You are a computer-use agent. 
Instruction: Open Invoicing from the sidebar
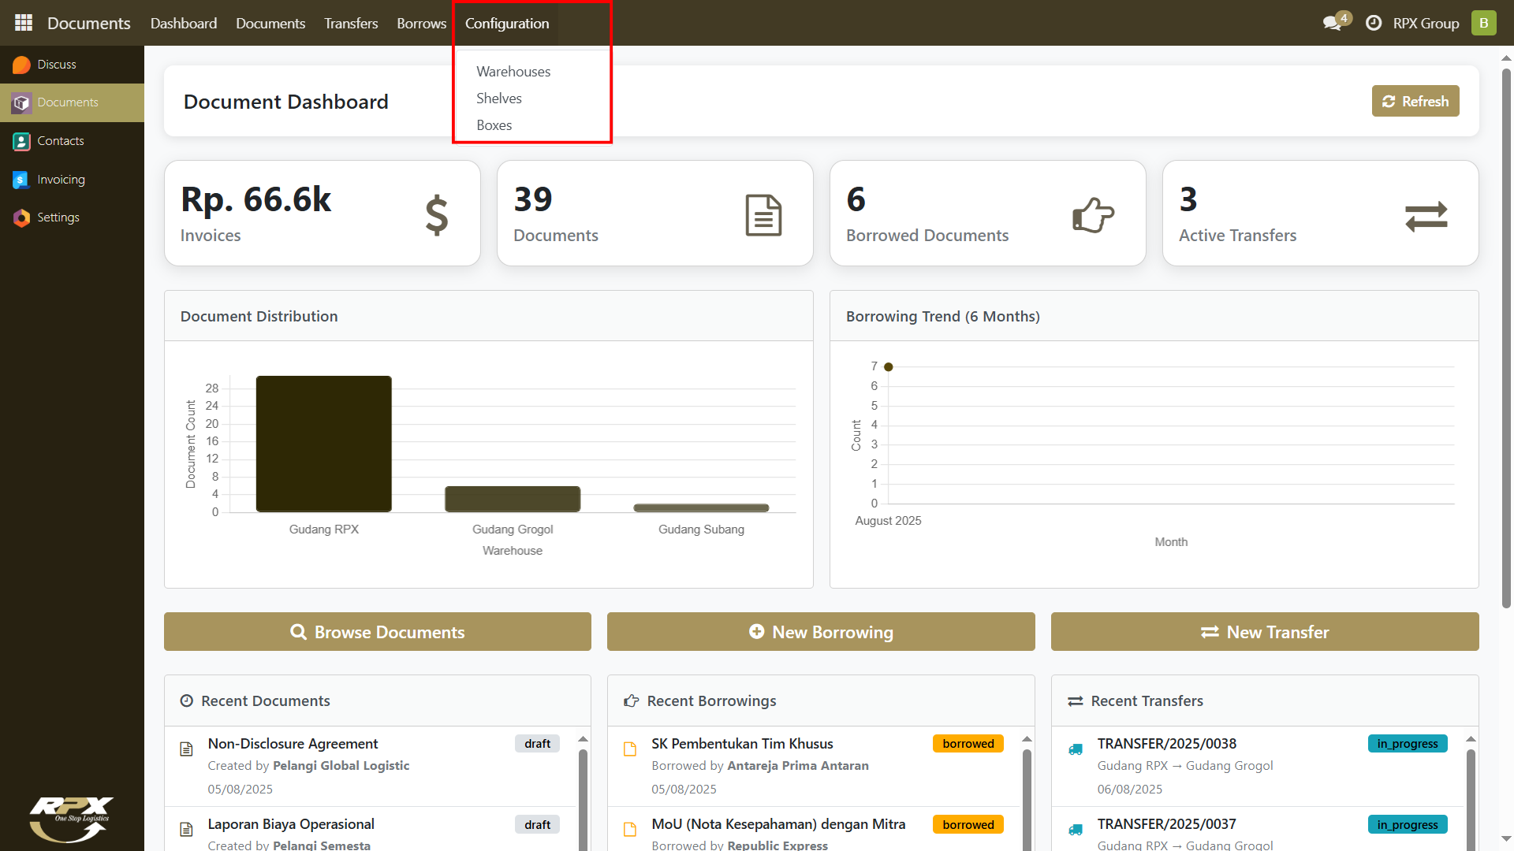pyautogui.click(x=61, y=180)
